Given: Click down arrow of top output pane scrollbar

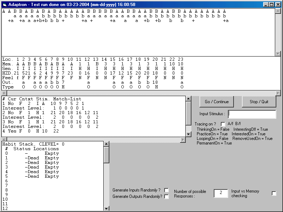Looking at the screenshot, I should pyautogui.click(x=278, y=54).
